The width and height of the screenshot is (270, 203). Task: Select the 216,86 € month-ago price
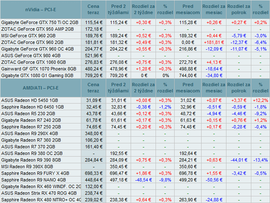click(x=188, y=49)
